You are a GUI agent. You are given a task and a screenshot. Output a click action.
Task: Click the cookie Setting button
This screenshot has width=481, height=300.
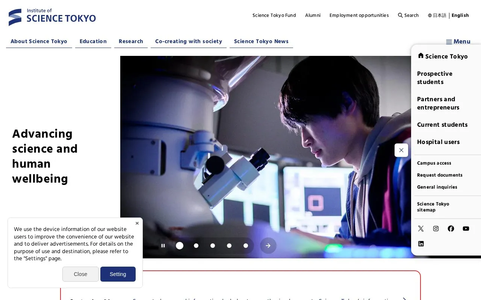tap(118, 274)
